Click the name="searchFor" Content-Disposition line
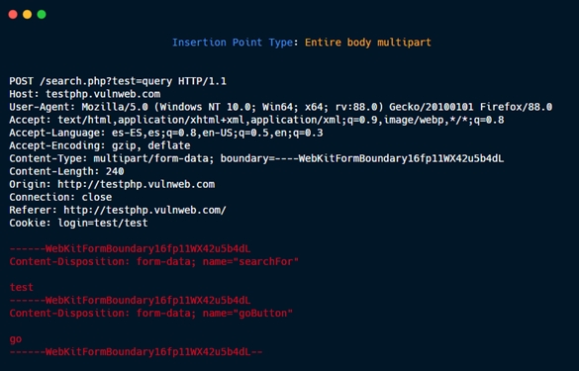 (x=154, y=262)
